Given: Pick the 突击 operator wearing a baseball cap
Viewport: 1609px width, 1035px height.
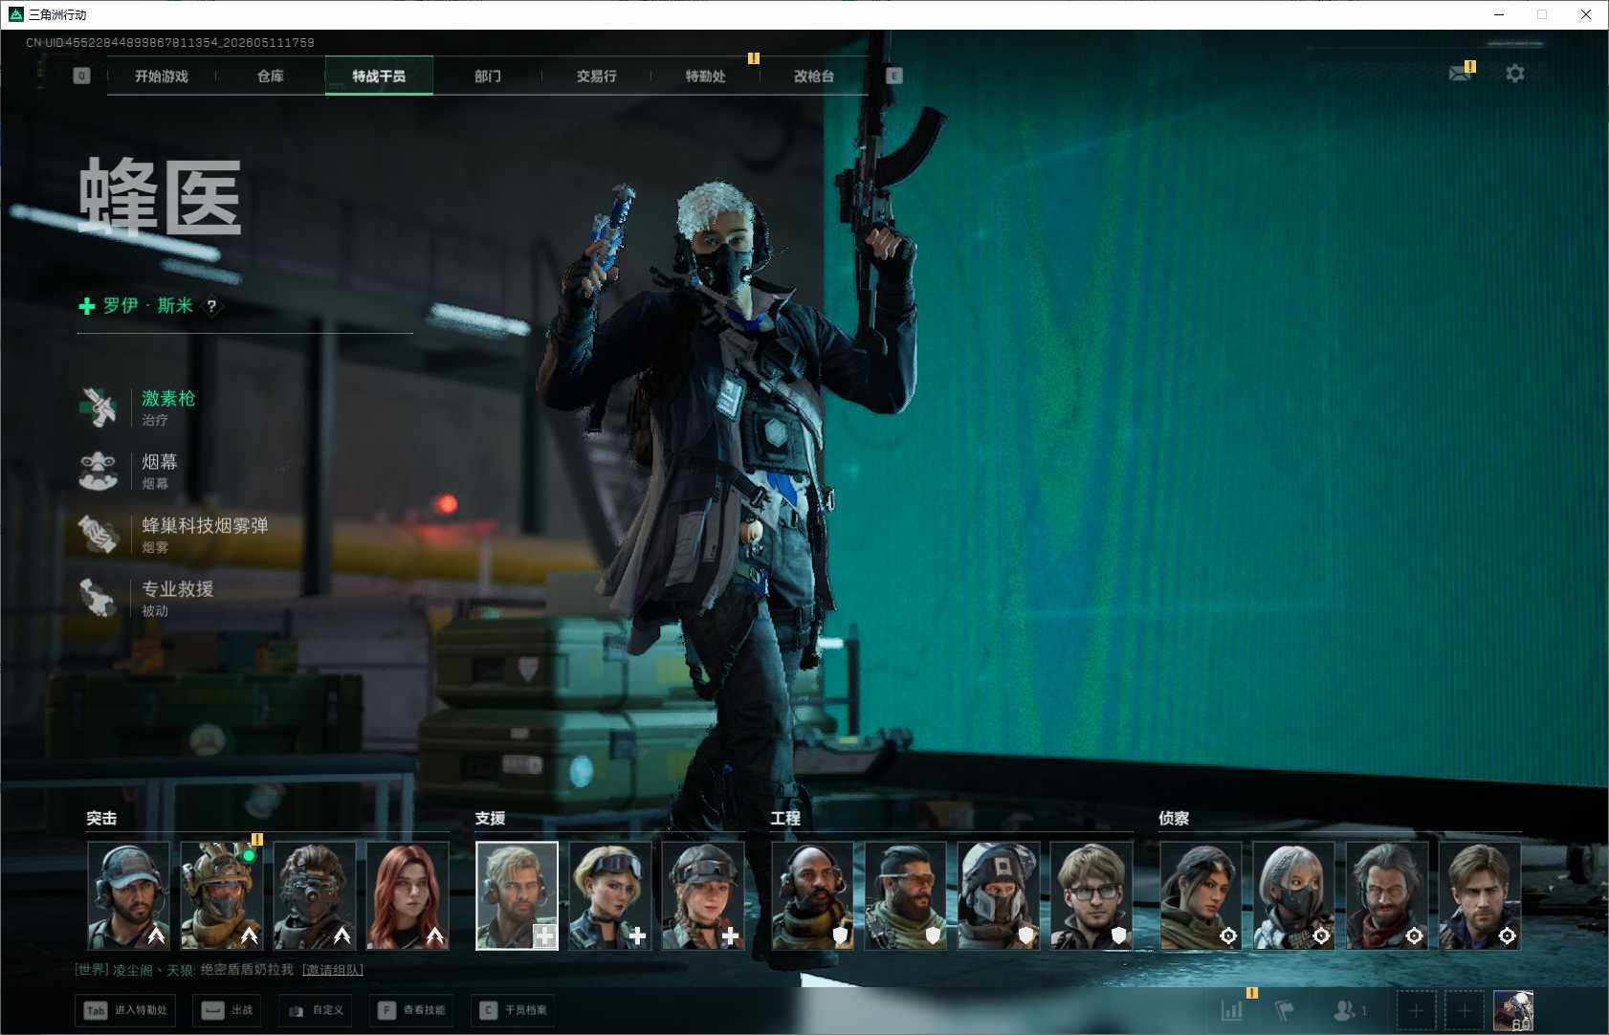Looking at the screenshot, I should [129, 895].
